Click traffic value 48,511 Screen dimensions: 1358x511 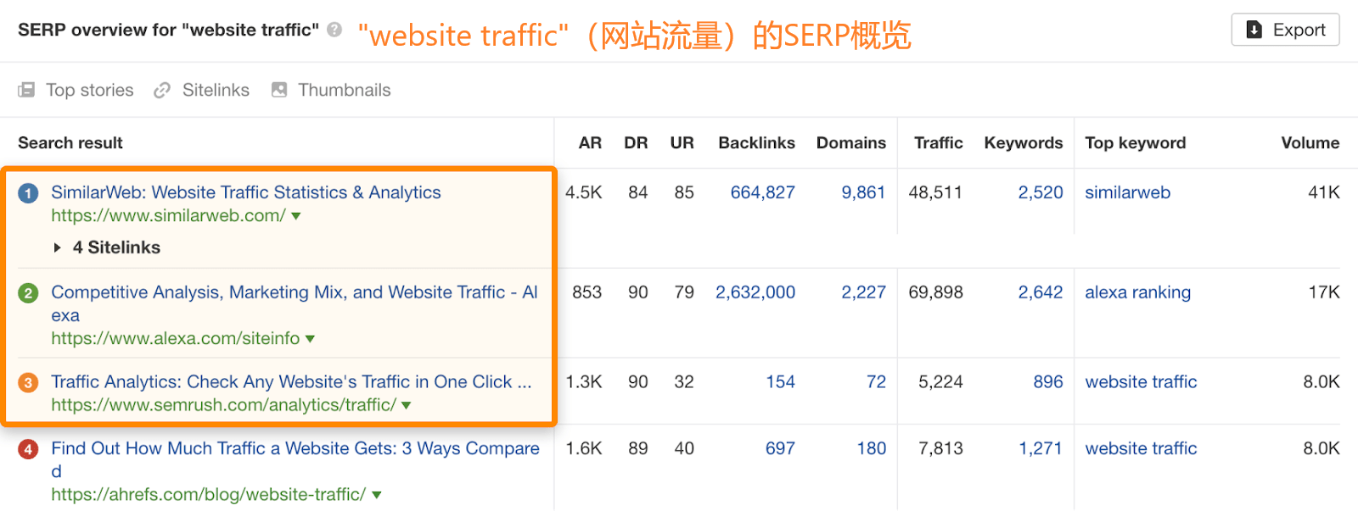[x=935, y=192]
